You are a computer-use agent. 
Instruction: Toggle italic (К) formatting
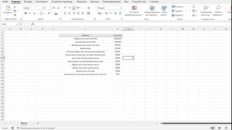click(30, 13)
